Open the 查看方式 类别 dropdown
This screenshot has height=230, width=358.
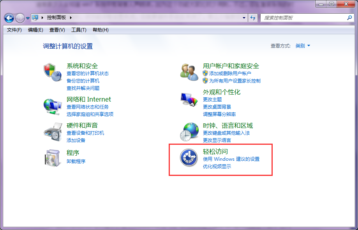tap(303, 46)
